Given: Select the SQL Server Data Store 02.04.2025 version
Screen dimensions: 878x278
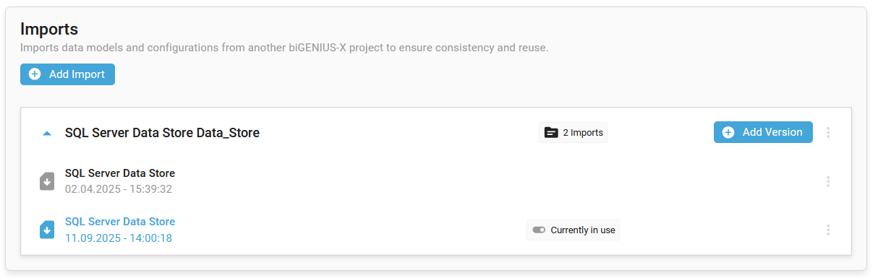Looking at the screenshot, I should pos(120,173).
